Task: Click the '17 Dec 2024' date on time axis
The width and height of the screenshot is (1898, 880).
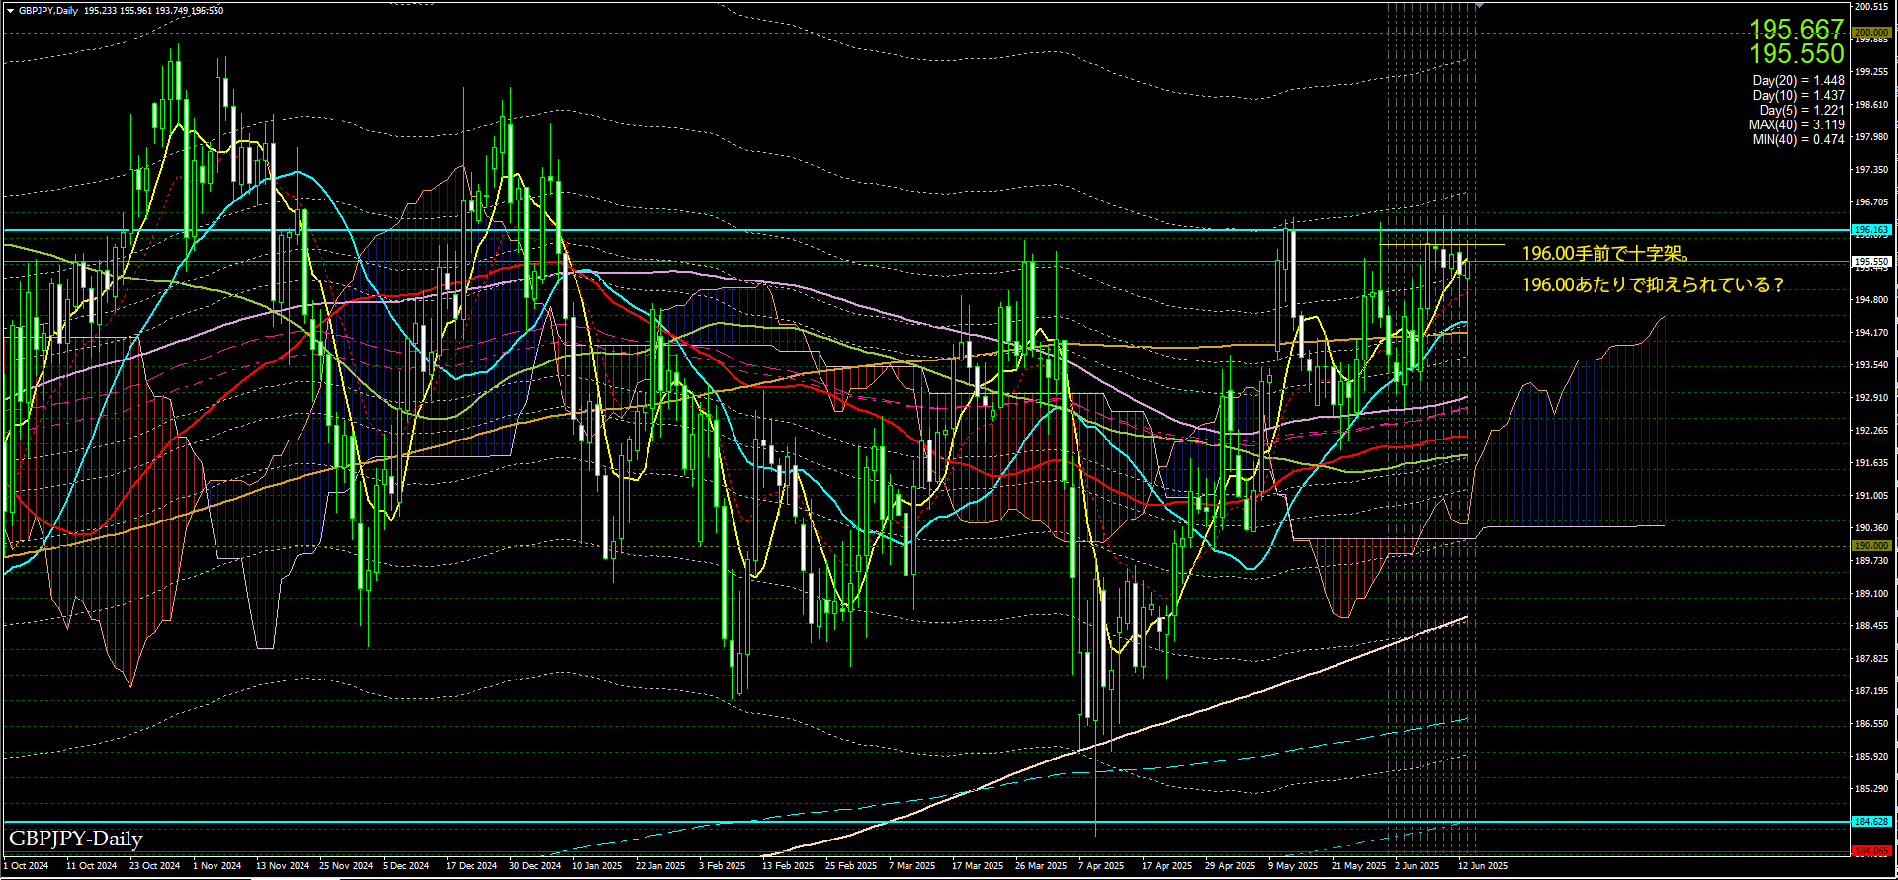Action: pos(472,866)
